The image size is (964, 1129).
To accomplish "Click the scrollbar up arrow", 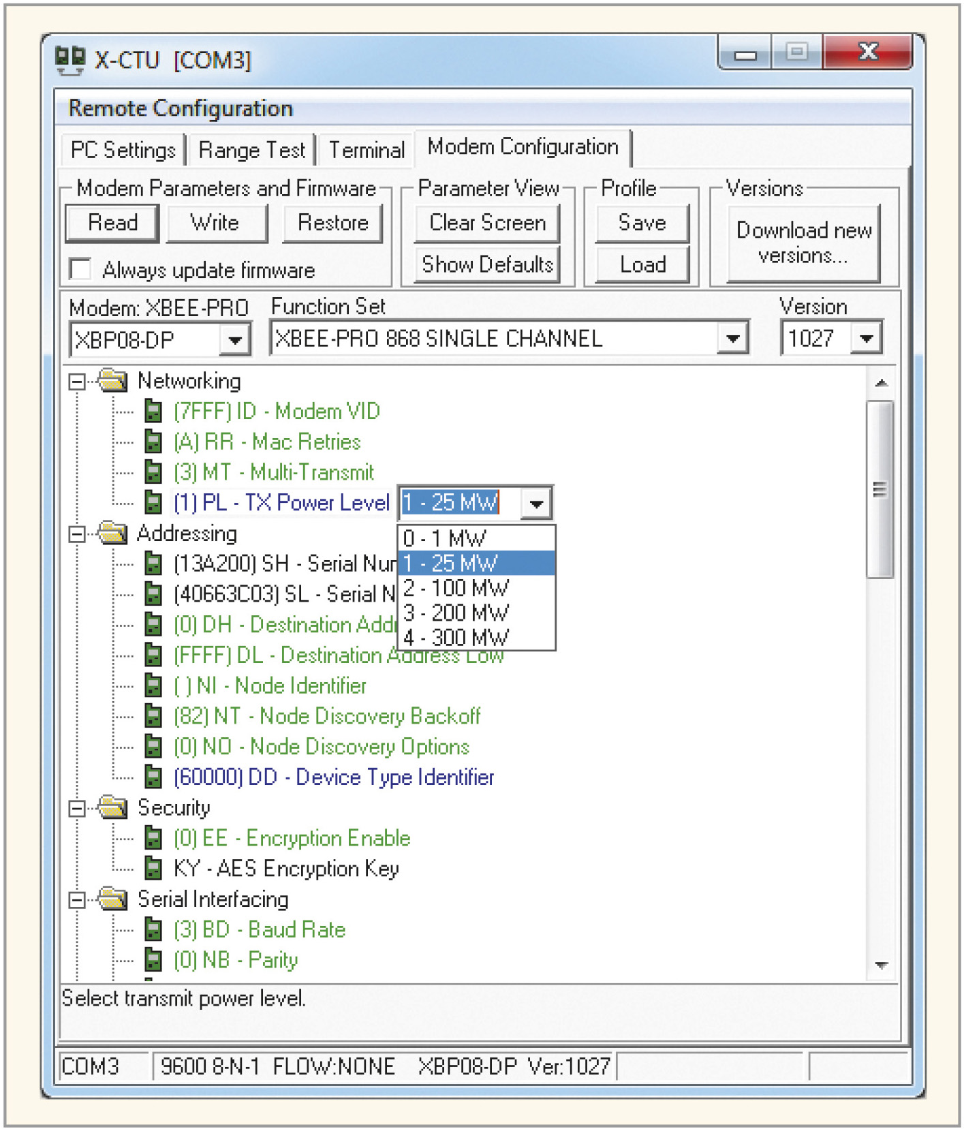I will [x=881, y=383].
